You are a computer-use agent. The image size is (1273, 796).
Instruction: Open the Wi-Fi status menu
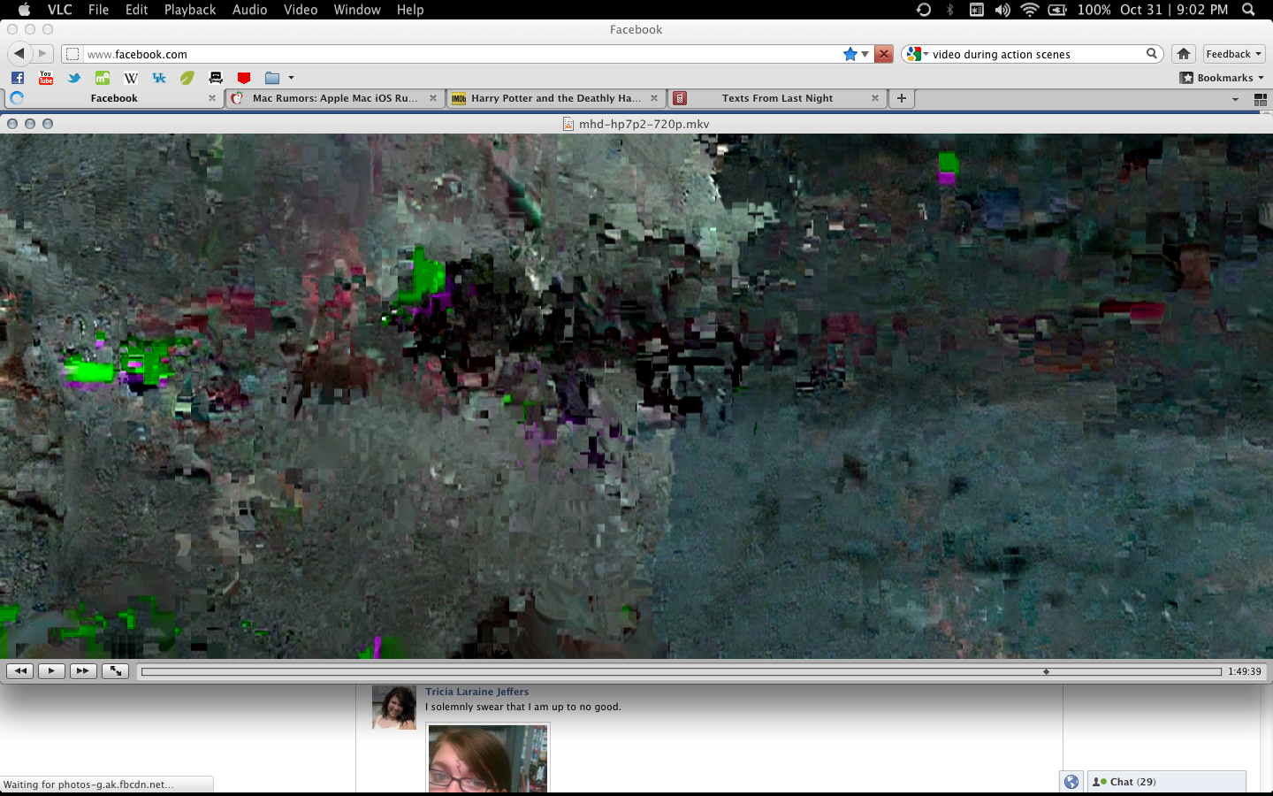click(1030, 10)
